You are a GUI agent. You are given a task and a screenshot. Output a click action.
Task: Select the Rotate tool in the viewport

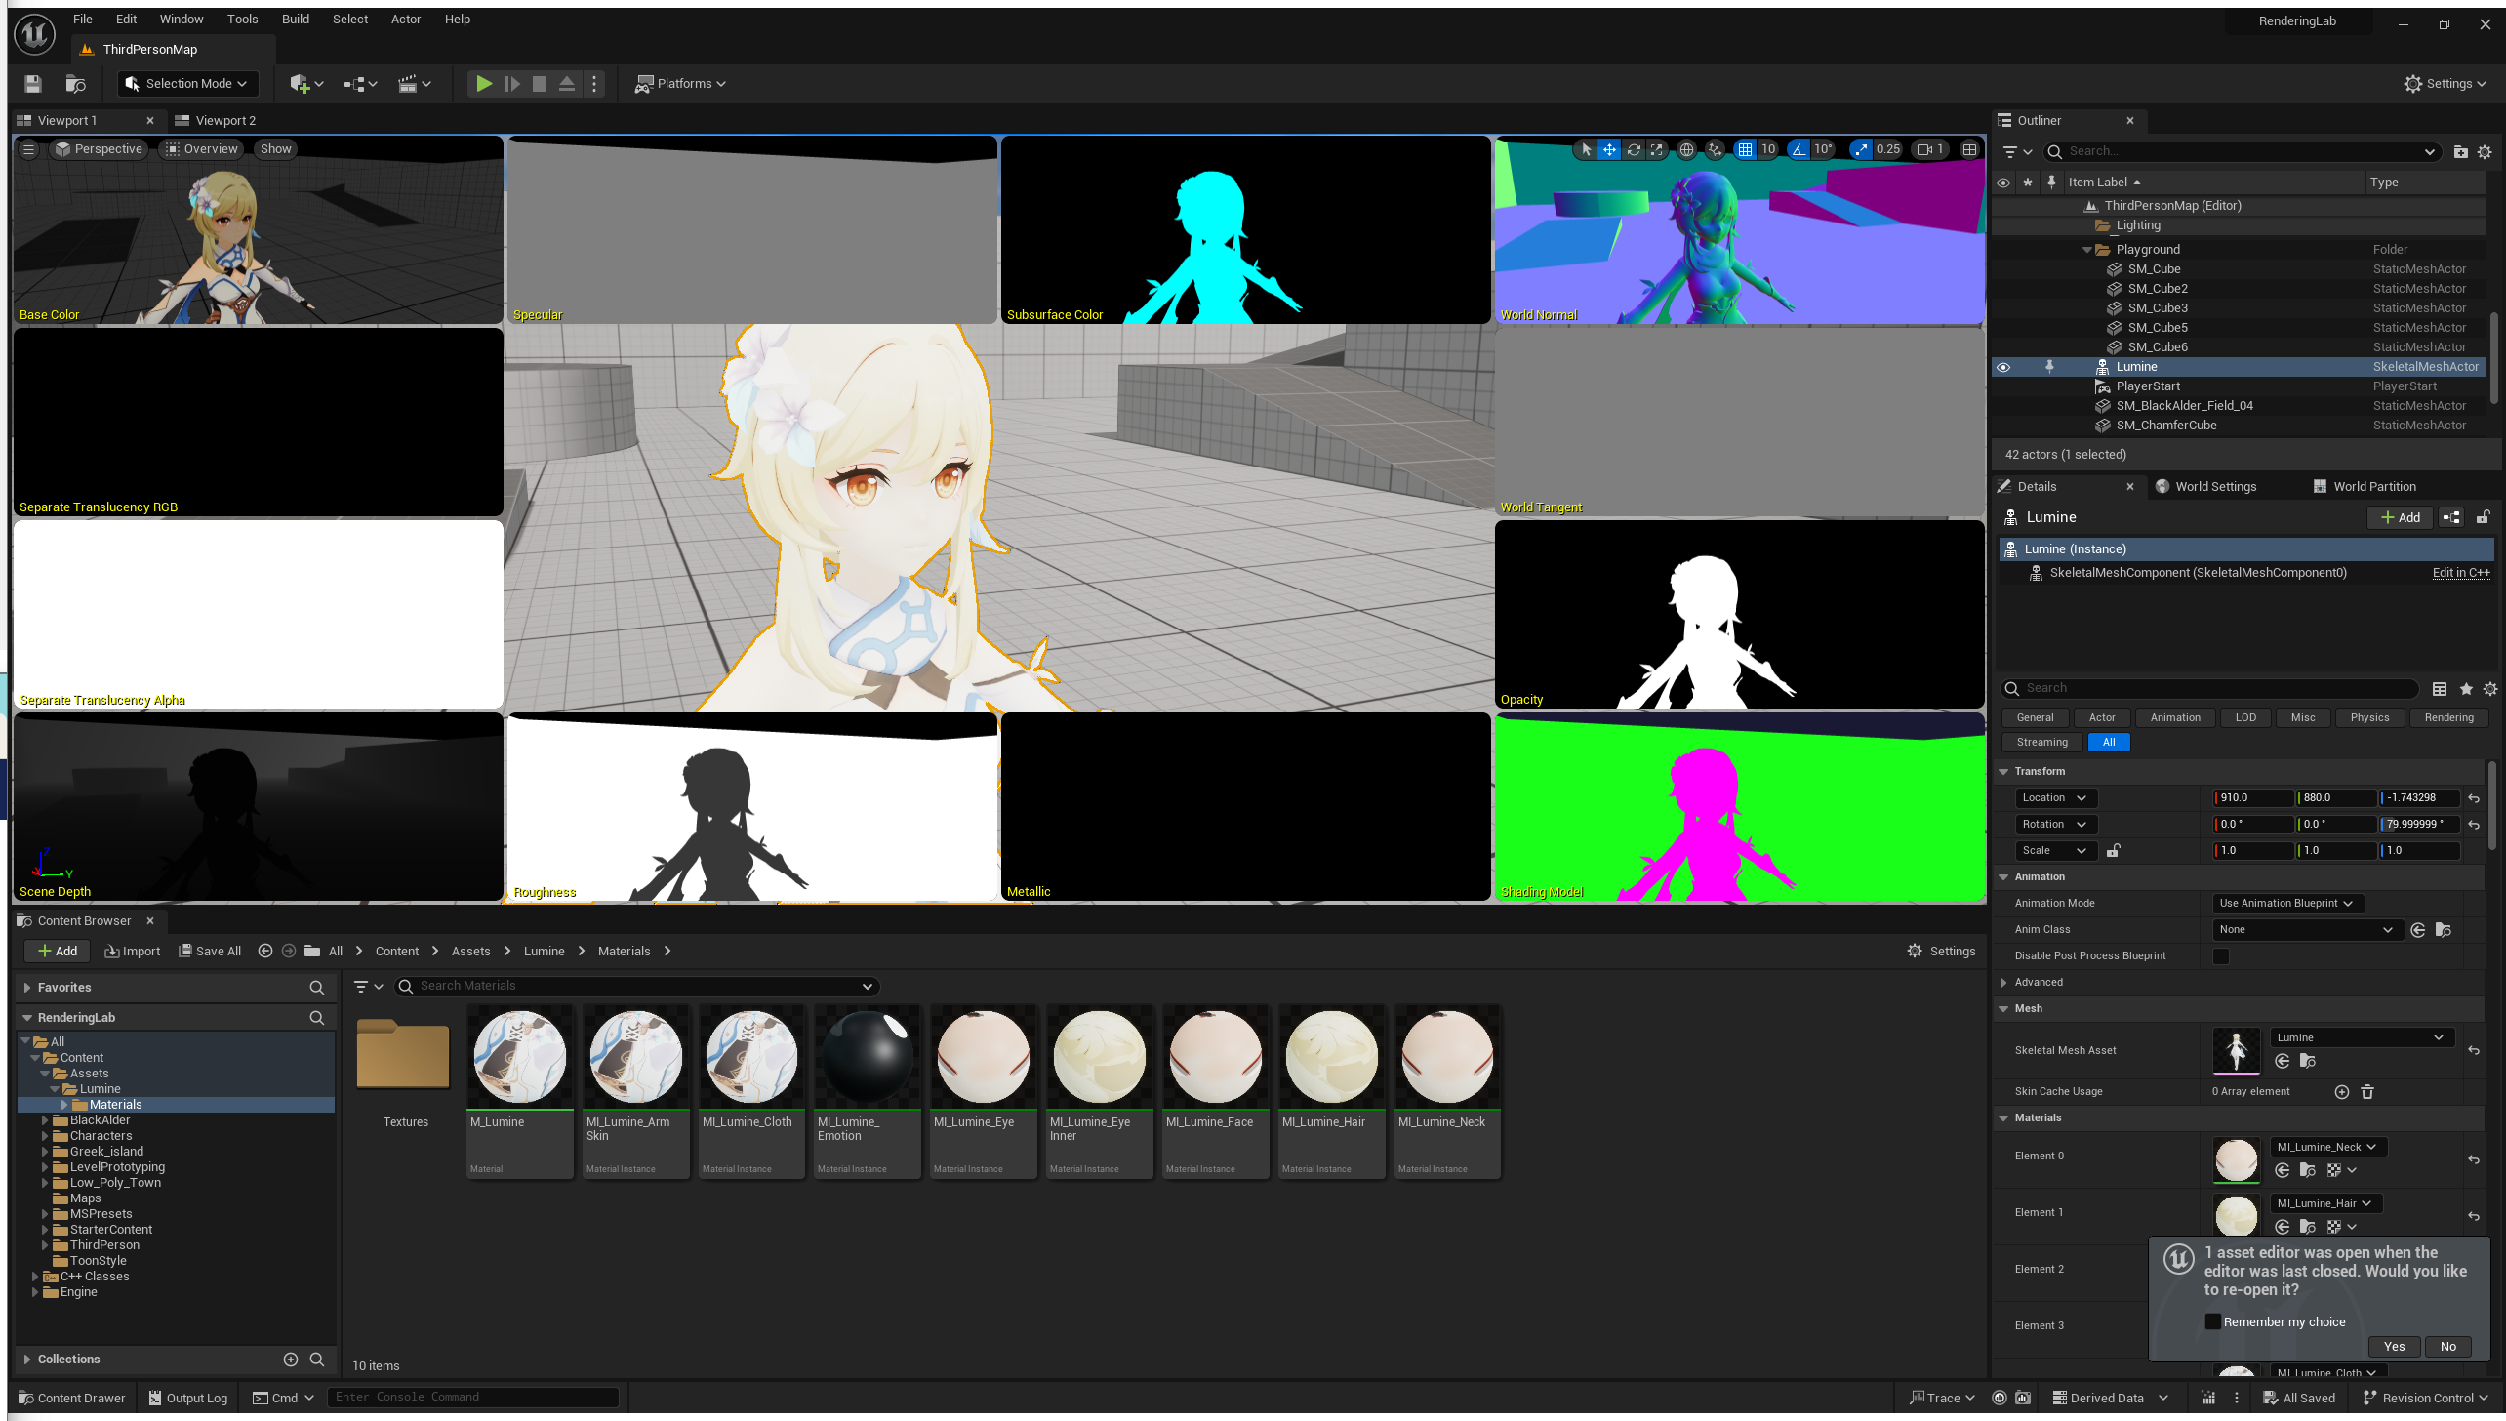click(1633, 149)
